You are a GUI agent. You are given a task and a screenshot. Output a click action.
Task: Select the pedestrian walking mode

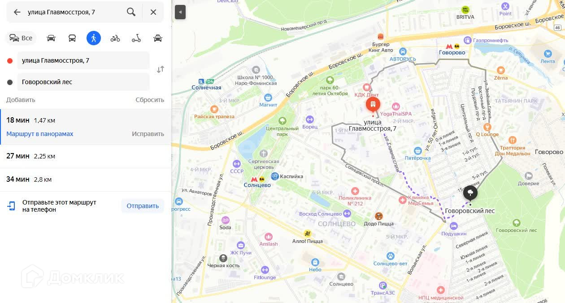tap(94, 38)
